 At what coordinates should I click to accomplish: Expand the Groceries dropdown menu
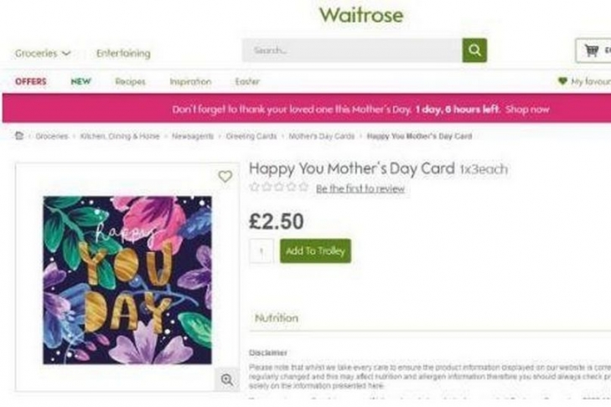point(43,54)
